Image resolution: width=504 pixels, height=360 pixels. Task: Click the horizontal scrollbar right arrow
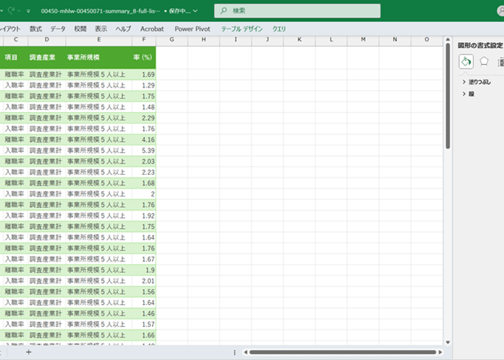(x=440, y=352)
